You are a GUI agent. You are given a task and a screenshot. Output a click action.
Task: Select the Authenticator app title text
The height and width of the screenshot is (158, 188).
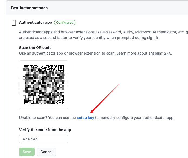point(35,23)
